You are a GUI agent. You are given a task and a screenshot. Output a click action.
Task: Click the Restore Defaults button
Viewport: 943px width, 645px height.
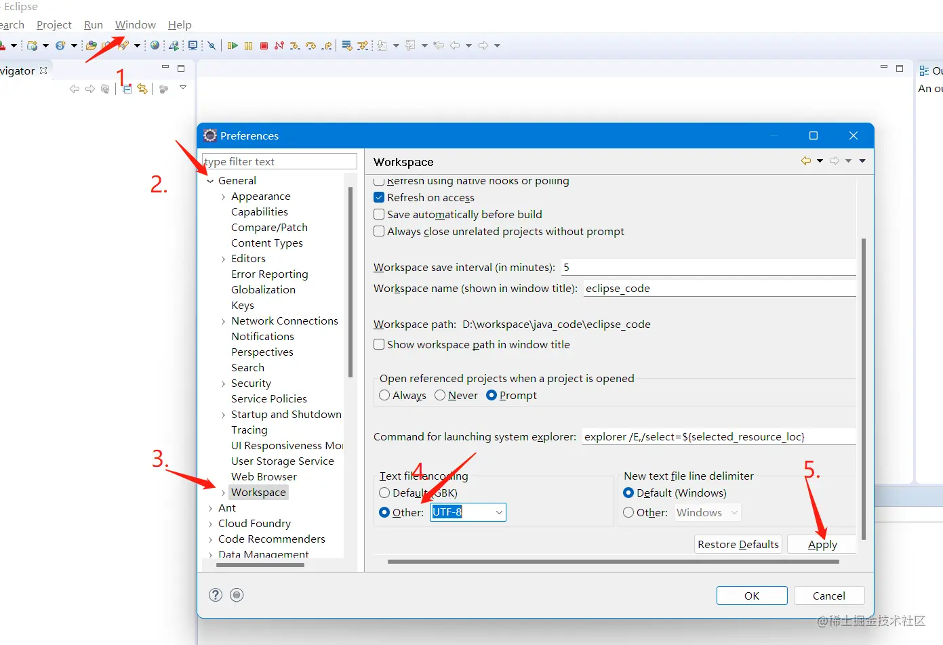[x=738, y=544]
